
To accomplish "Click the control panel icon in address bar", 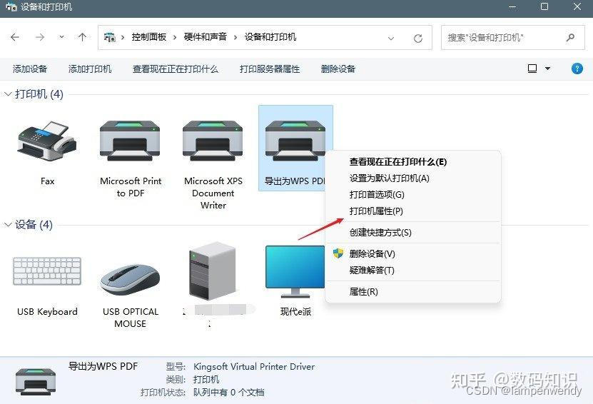I will coord(110,37).
